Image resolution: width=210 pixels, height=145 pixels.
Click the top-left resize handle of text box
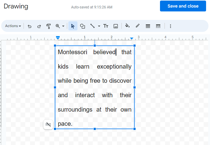click(x=55, y=46)
